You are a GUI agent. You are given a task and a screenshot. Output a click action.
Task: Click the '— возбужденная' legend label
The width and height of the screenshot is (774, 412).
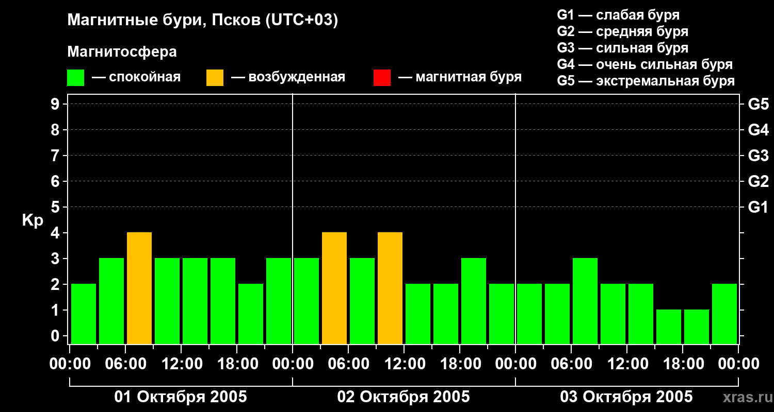(288, 77)
